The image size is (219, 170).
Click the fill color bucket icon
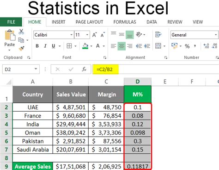(x=85, y=46)
